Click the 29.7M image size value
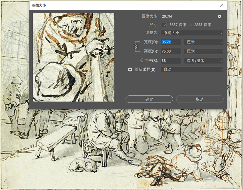243x190 pixels. pos(167,16)
